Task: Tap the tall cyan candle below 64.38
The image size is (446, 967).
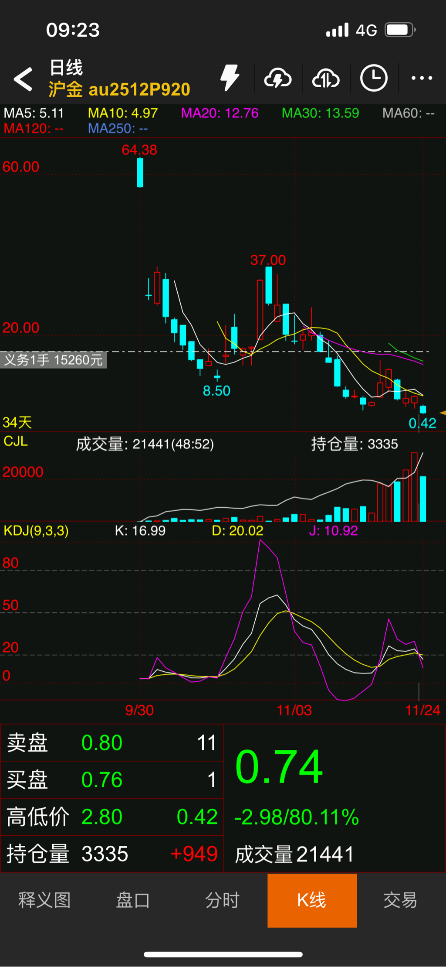Action: 140,173
